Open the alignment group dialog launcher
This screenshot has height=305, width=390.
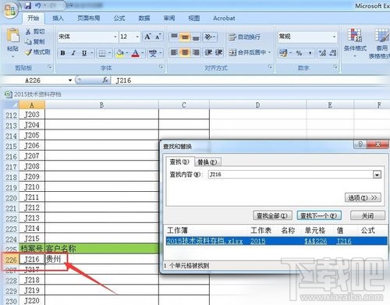(270, 67)
